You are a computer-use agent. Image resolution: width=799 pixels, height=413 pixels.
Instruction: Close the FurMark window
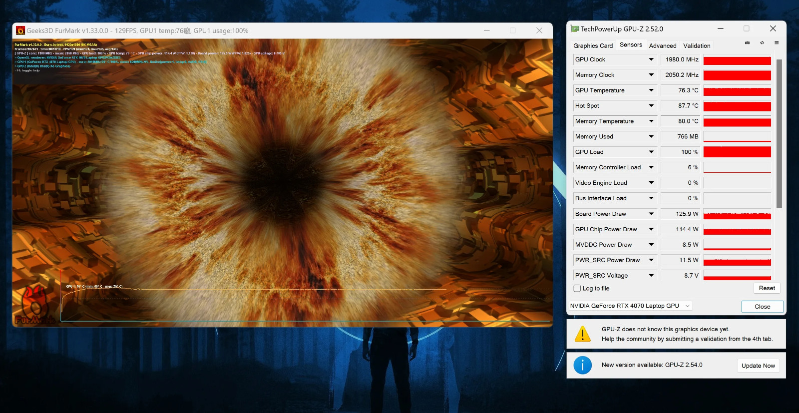pyautogui.click(x=539, y=30)
